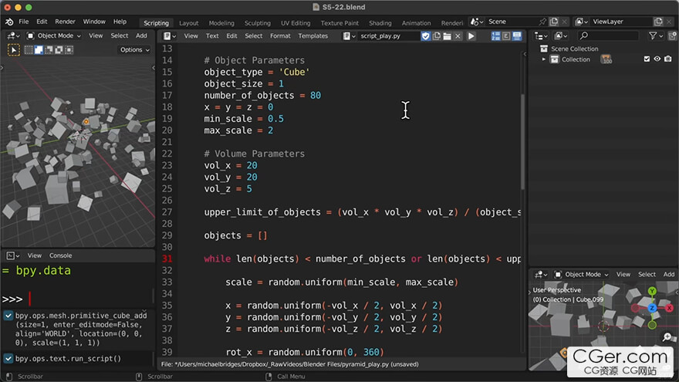Switch to the Layout workspace tab
Image resolution: width=679 pixels, height=382 pixels.
(189, 23)
